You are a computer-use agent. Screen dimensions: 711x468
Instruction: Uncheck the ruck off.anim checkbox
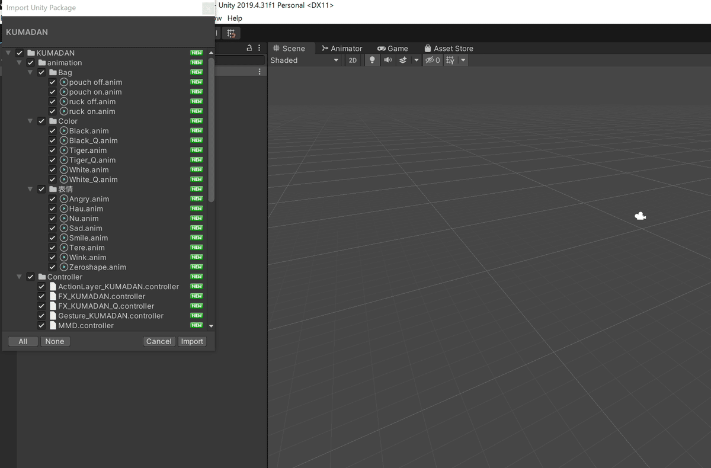click(x=52, y=101)
